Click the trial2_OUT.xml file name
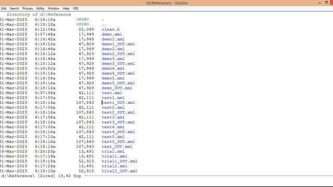The image size is (333, 187). coord(120,171)
